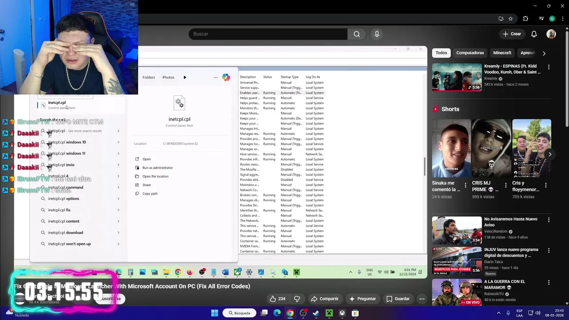Open Steam from the taskbar

coord(316,313)
